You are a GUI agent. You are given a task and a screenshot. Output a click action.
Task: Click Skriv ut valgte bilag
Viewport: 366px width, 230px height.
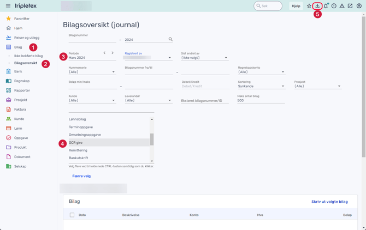(x=329, y=202)
